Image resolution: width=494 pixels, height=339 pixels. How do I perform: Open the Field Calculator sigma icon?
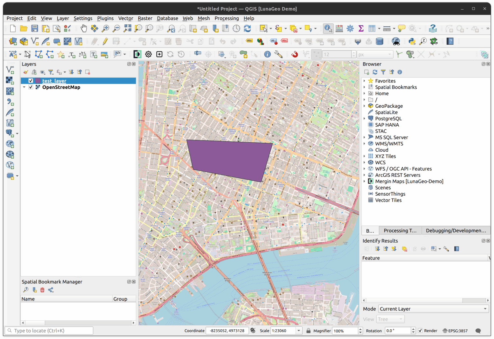point(361,29)
